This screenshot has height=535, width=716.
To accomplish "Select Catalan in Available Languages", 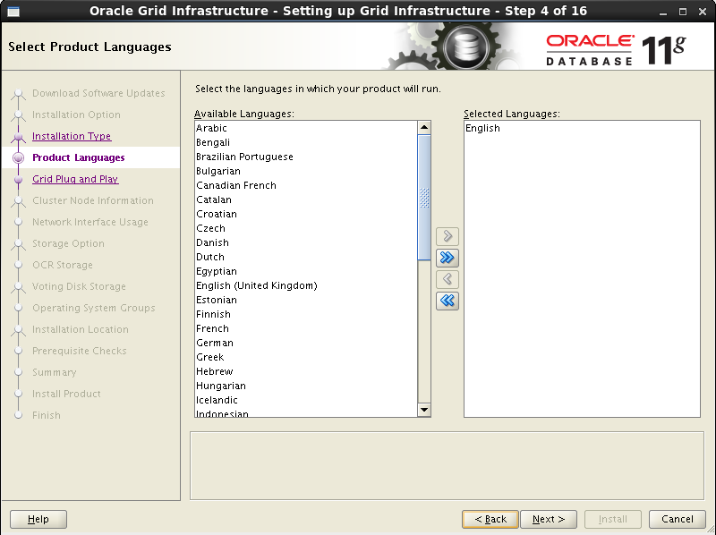I will click(x=306, y=200).
